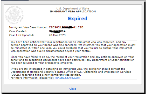This screenshot has height=94, width=146.
Task: Click the Close link at the bottom
Action: [x=73, y=89]
